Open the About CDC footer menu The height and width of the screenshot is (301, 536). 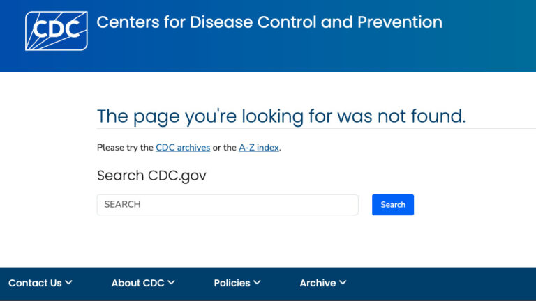coord(143,283)
